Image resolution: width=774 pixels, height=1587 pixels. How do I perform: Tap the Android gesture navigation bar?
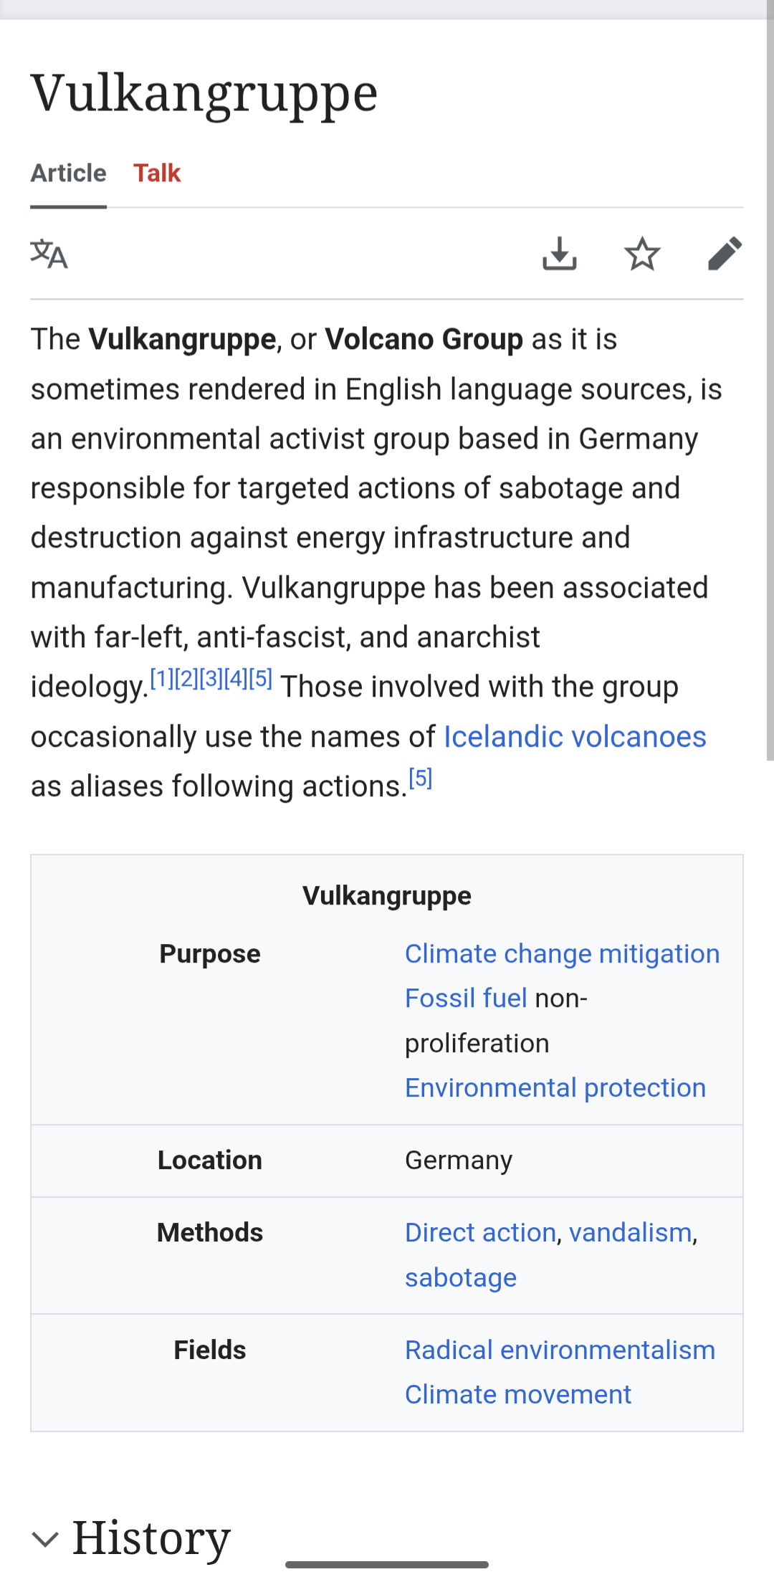tap(387, 1565)
